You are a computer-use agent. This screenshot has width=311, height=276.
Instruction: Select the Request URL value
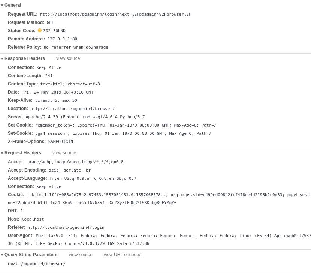pyautogui.click(x=116, y=14)
